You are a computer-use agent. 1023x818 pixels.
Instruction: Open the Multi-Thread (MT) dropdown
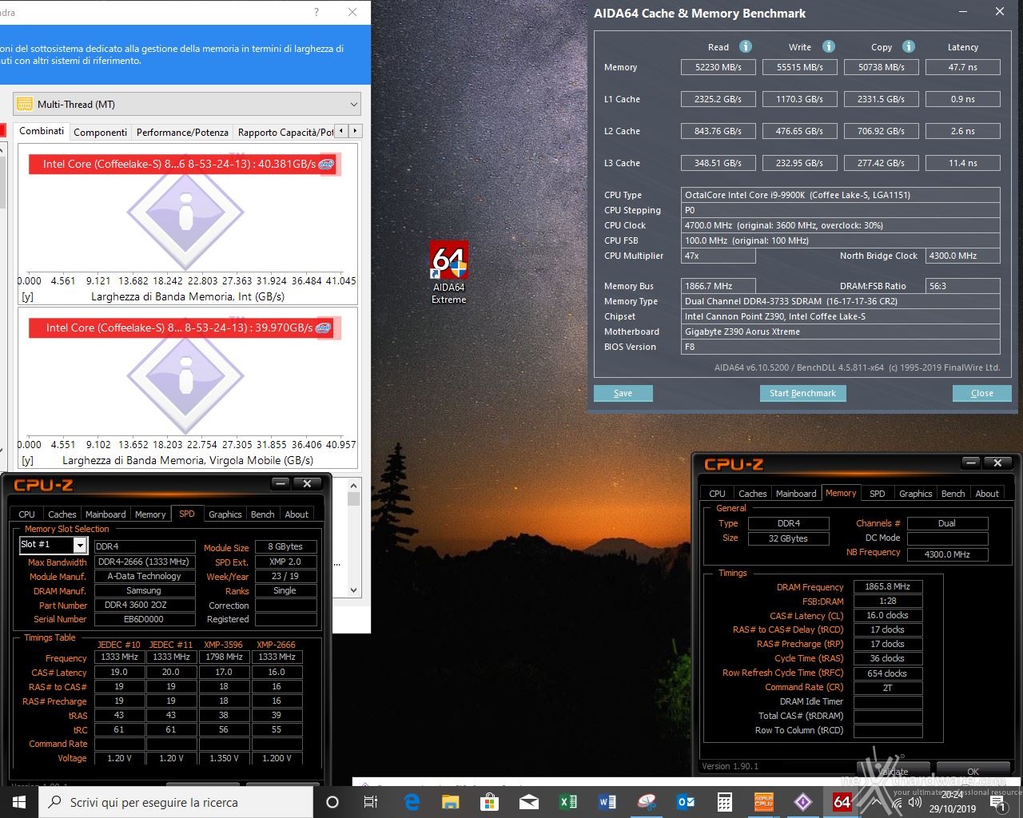pyautogui.click(x=187, y=104)
